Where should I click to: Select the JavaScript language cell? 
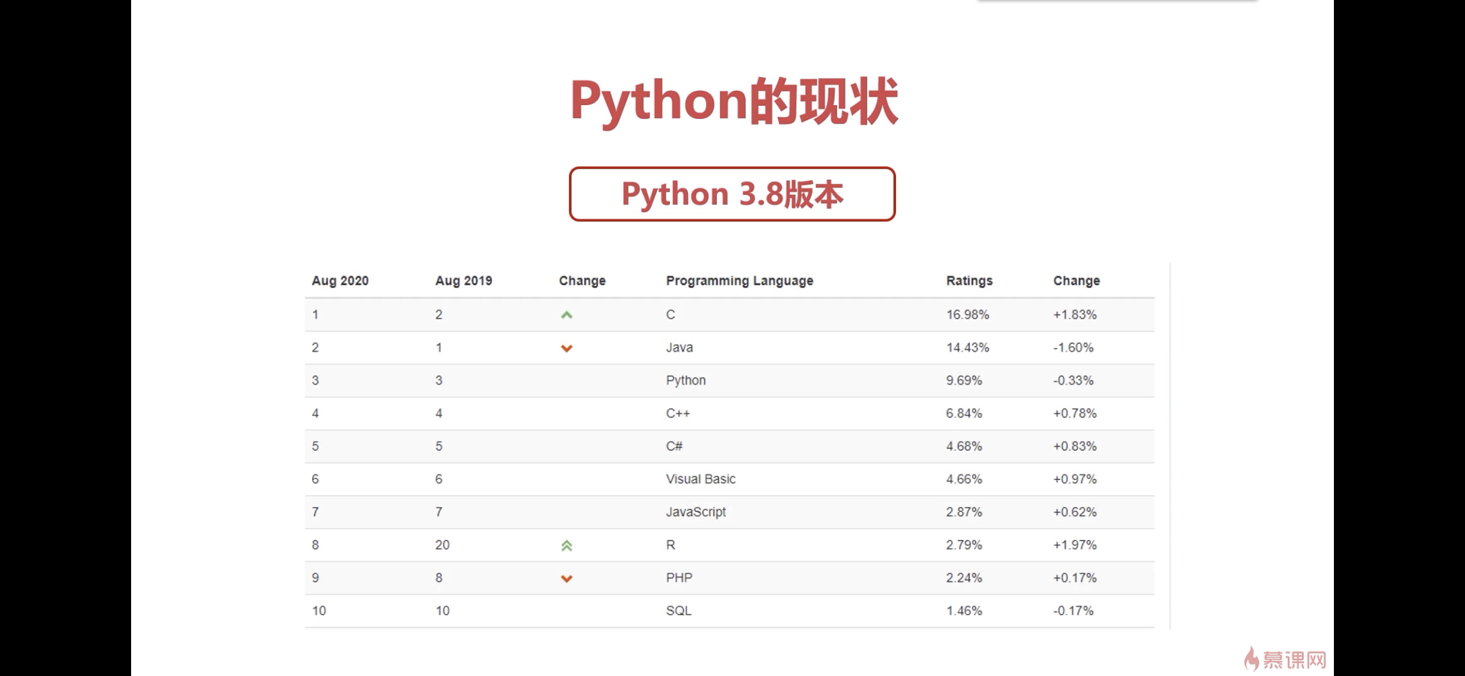click(696, 512)
